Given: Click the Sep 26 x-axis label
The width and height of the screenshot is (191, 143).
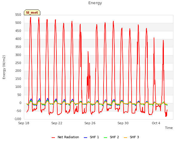Looking at the screenshot, I should pyautogui.click(x=90, y=123).
